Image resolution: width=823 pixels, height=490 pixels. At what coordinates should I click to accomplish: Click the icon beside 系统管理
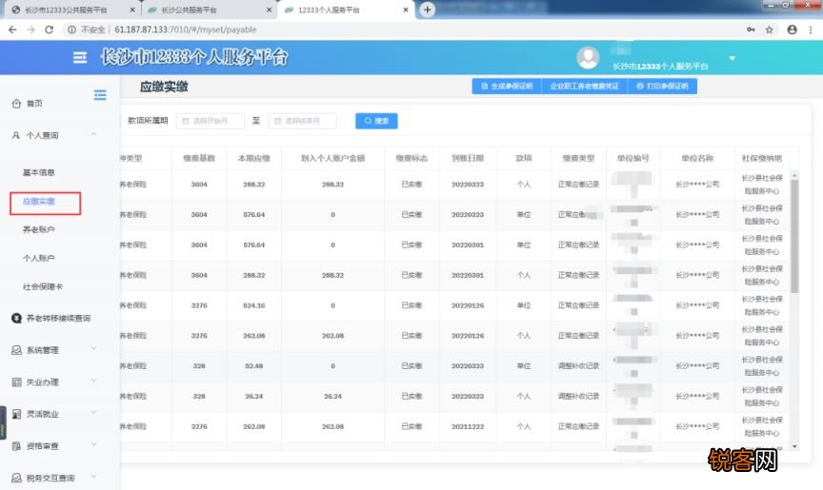[16, 350]
